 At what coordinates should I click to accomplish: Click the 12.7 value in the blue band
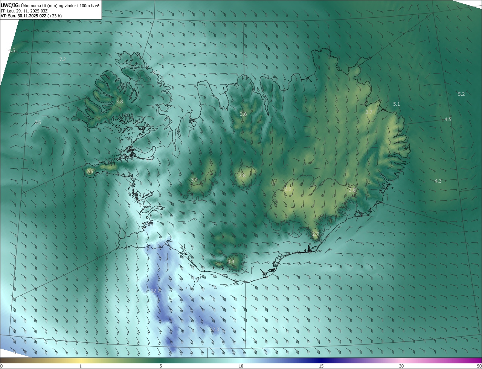(156, 291)
